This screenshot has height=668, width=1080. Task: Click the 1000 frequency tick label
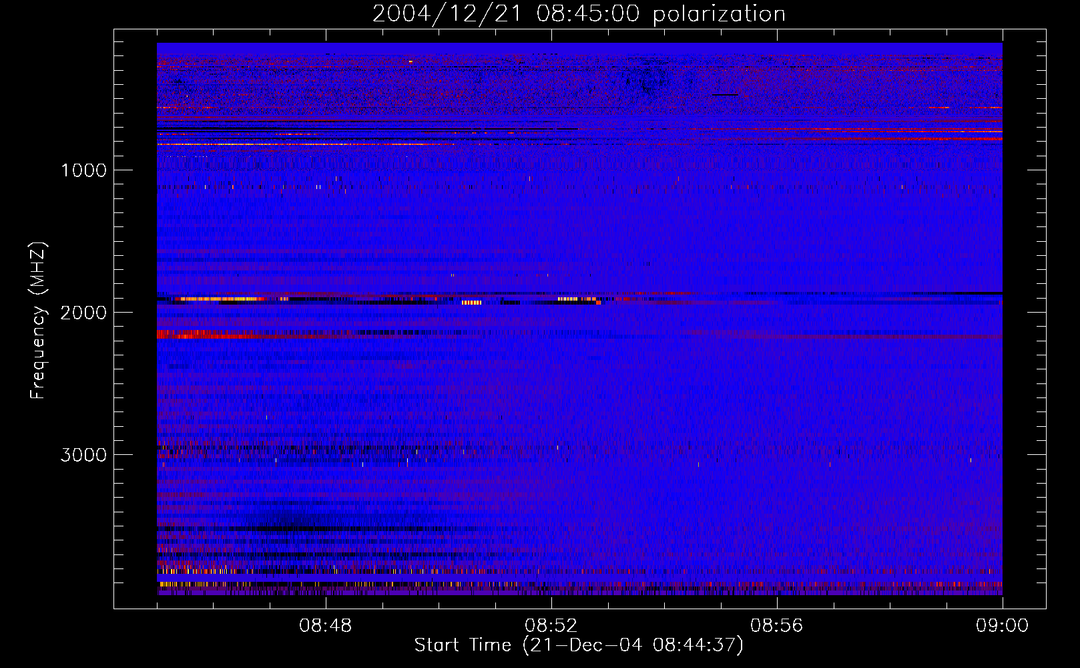(83, 170)
